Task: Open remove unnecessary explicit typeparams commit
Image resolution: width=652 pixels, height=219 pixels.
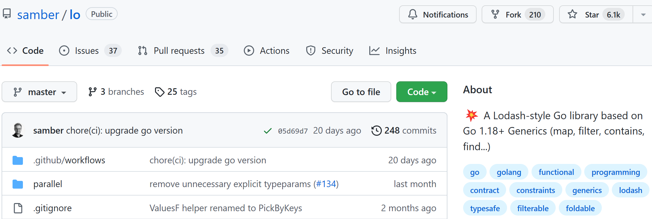Action: [x=231, y=184]
